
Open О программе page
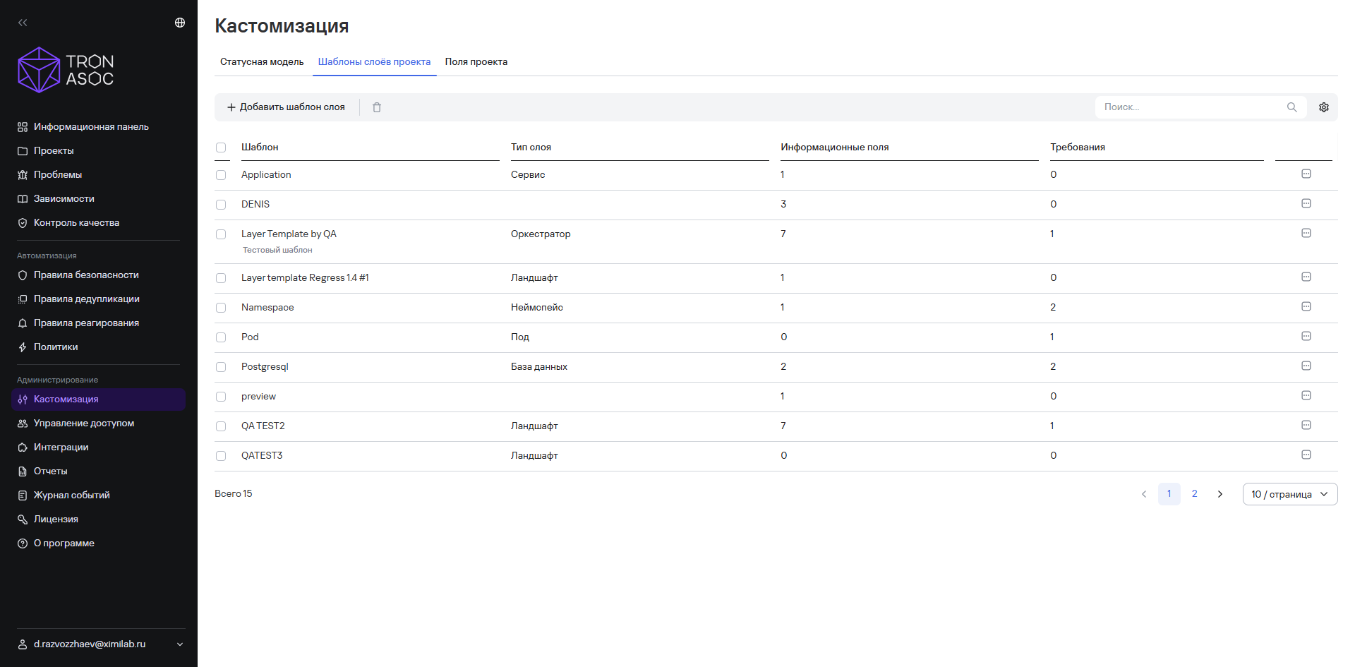(98, 543)
